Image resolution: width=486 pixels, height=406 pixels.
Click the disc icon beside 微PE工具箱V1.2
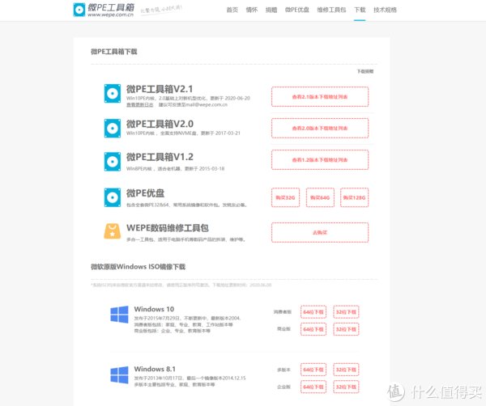(x=113, y=162)
